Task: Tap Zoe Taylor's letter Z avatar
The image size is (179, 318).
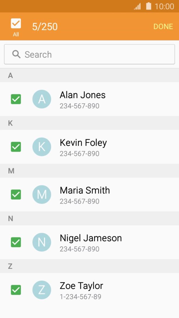Action: [42, 290]
